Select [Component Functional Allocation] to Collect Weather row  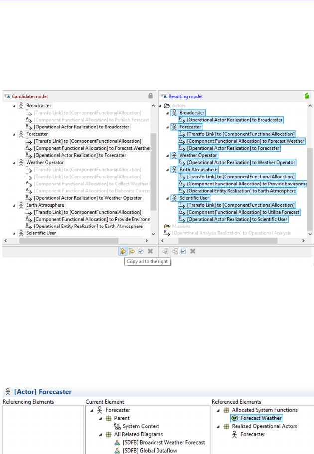[92, 184]
